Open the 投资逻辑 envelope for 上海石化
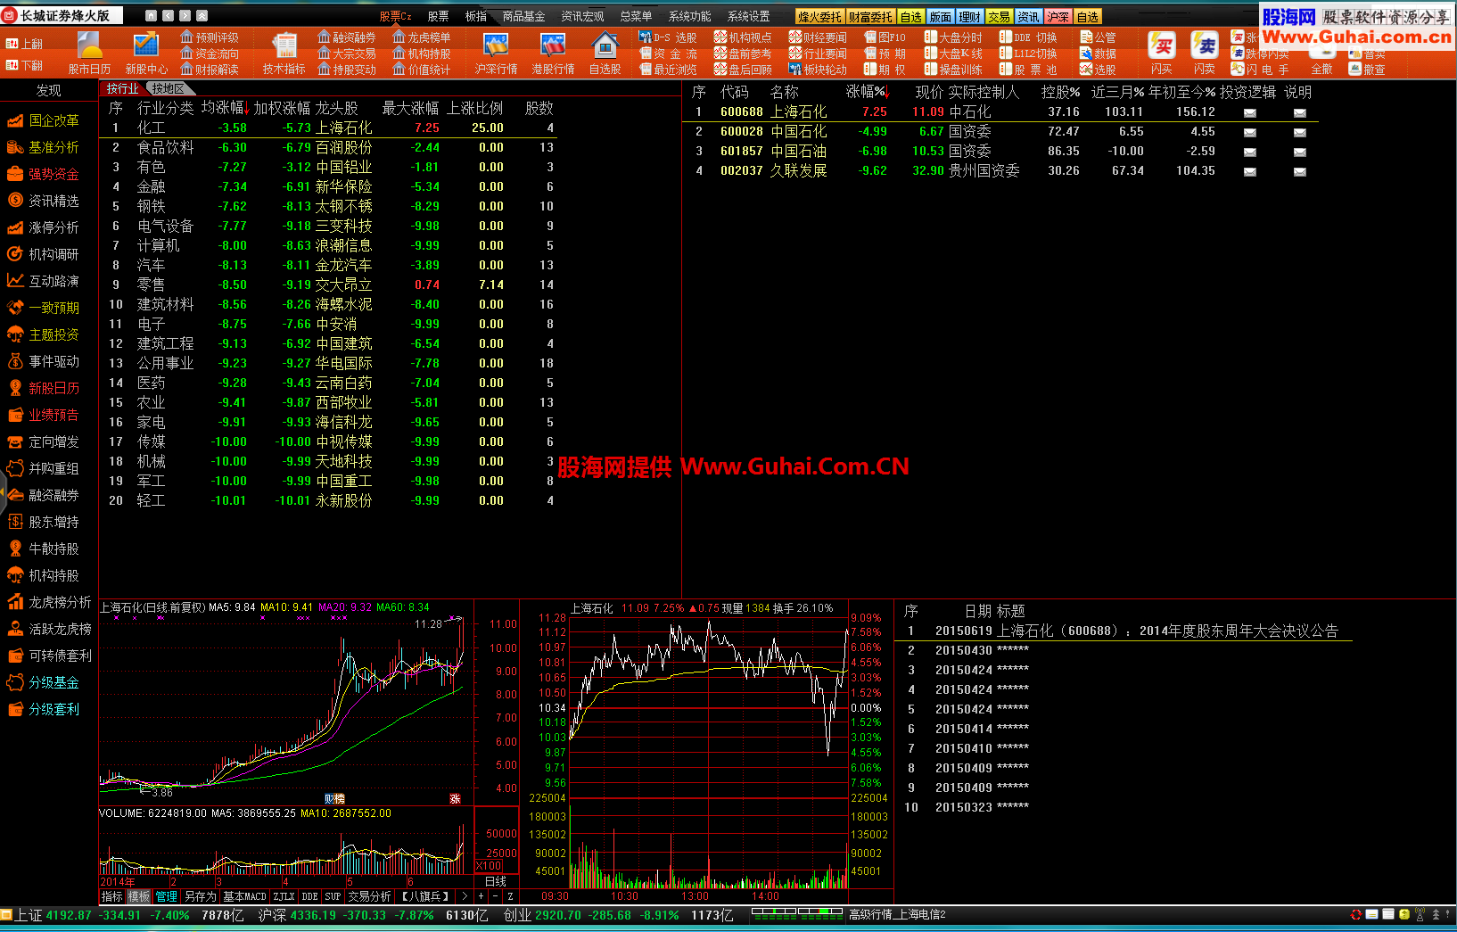 (1250, 113)
